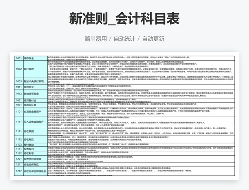Select code cell 1201

pos(19,159)
